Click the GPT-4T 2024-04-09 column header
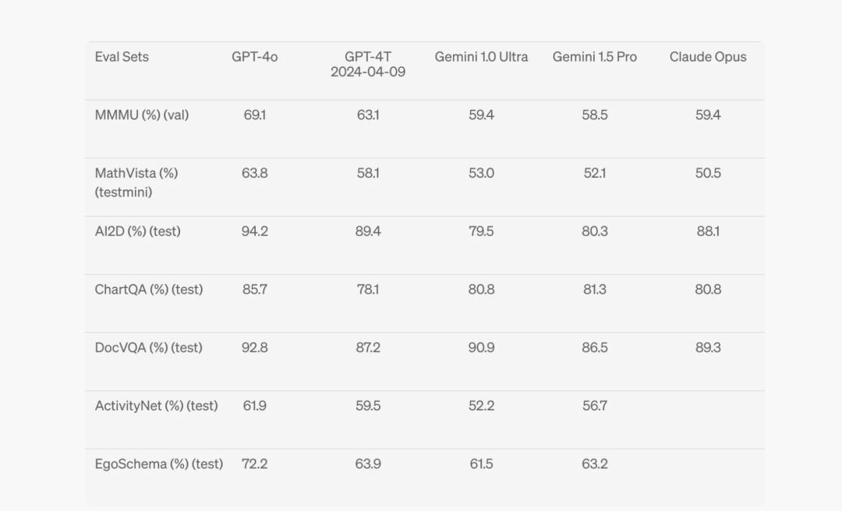Viewport: 842px width, 511px height. point(368,65)
